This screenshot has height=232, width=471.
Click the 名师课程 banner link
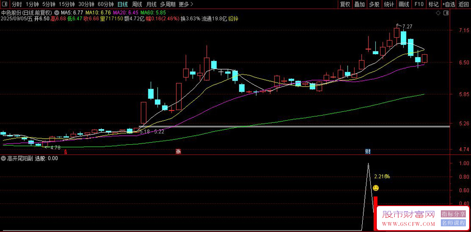click(x=453, y=223)
